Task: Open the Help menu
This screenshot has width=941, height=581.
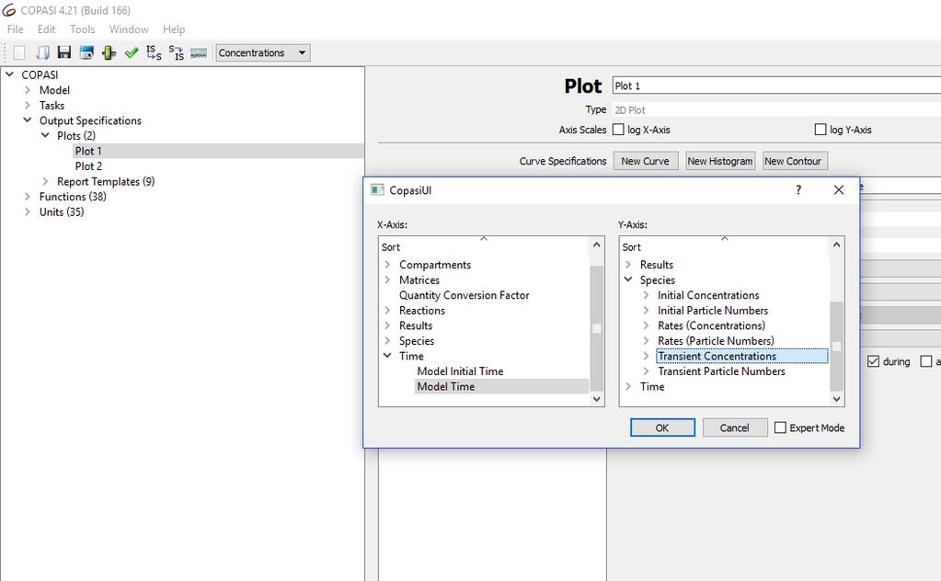Action: point(174,29)
